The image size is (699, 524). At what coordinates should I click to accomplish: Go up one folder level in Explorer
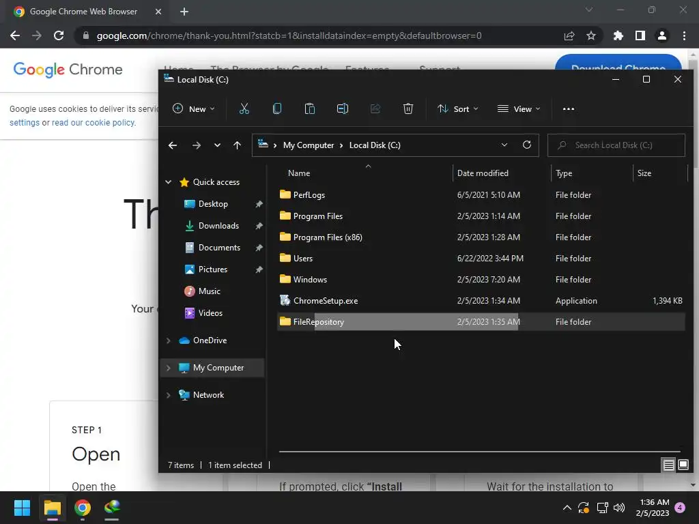point(237,145)
